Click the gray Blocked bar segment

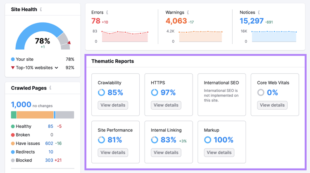pos(65,115)
